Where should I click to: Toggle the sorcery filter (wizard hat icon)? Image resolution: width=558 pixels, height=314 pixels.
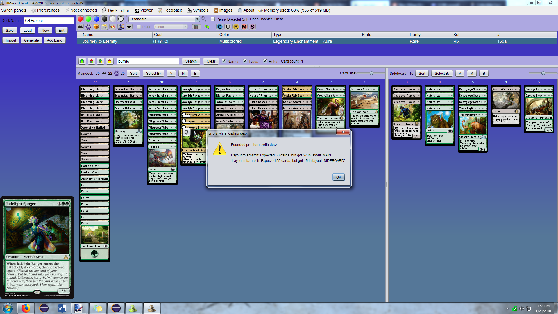click(121, 27)
